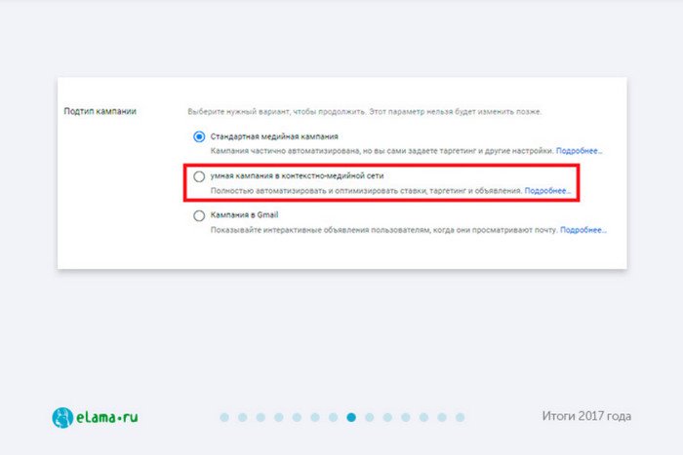Image resolution: width=683 pixels, height=455 pixels.
Task: Click the active highlighted slide dot
Action: coord(351,417)
